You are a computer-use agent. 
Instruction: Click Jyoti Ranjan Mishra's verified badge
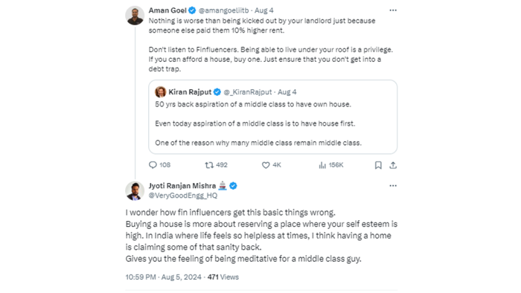233,186
